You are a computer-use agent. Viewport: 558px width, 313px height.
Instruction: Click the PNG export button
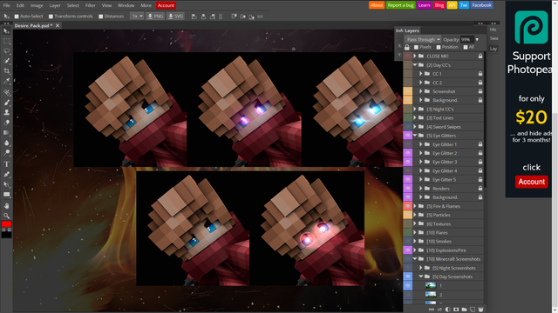click(155, 17)
